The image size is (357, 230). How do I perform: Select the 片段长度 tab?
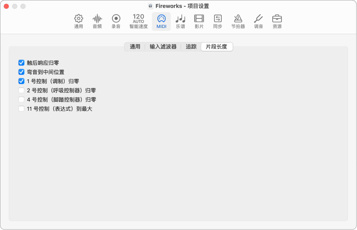pos(217,47)
